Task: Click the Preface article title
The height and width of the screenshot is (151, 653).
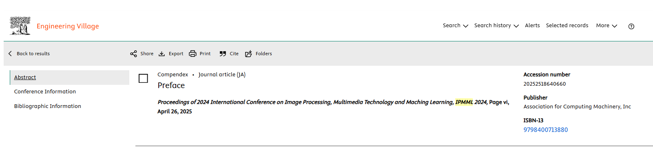Action: [171, 85]
